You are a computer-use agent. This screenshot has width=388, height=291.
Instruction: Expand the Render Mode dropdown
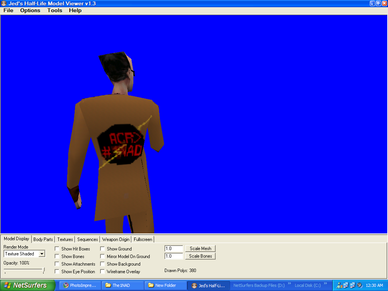click(42, 254)
